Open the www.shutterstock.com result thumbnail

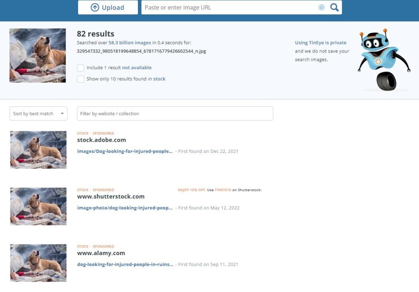pos(38,206)
